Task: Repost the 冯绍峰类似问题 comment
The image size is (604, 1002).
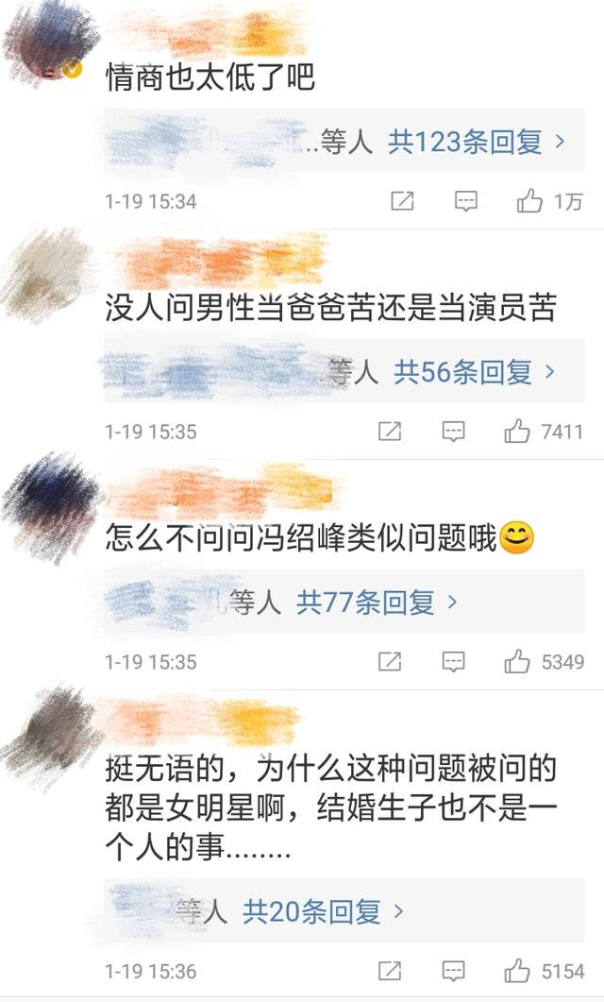Action: [390, 661]
